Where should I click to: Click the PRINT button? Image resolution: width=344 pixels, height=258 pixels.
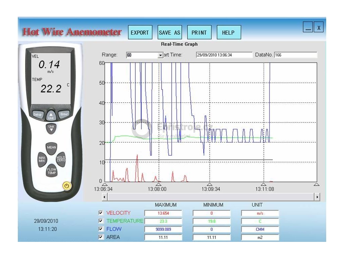pyautogui.click(x=199, y=33)
